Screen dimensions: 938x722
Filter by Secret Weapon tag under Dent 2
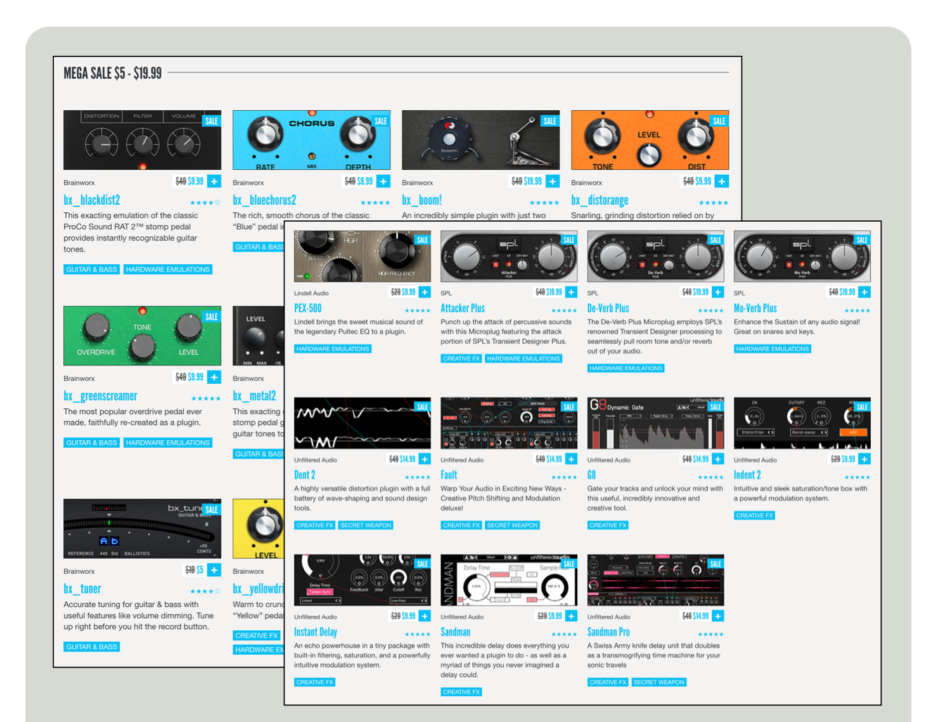click(366, 525)
